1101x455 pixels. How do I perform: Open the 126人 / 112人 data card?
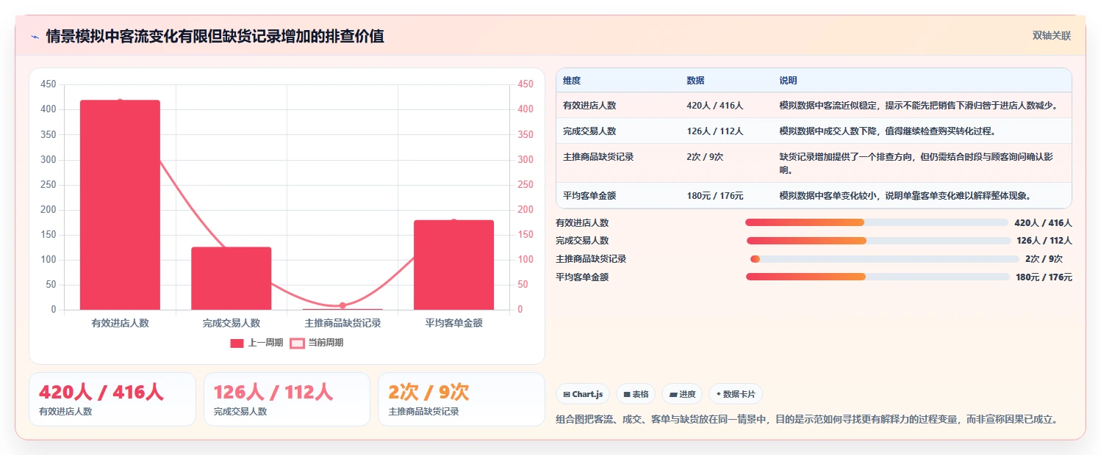click(287, 399)
